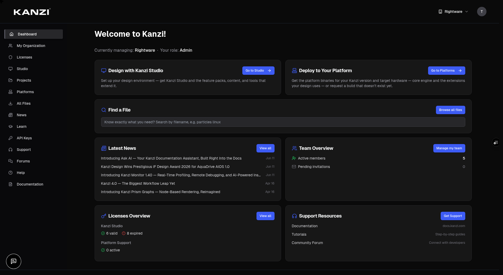Select Dashboard in the sidebar
The width and height of the screenshot is (503, 275).
(34, 34)
